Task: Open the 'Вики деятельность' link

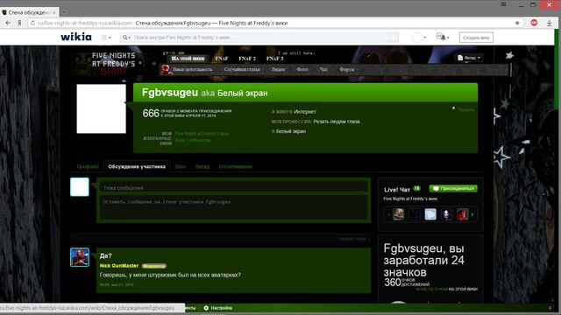Action: pyautogui.click(x=193, y=69)
